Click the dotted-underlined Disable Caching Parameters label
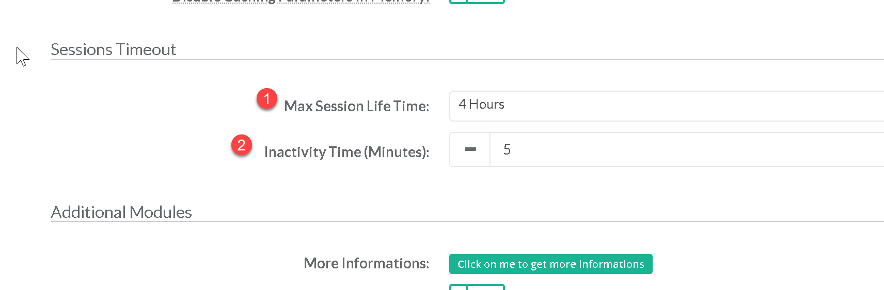884x290 pixels. 301,2
